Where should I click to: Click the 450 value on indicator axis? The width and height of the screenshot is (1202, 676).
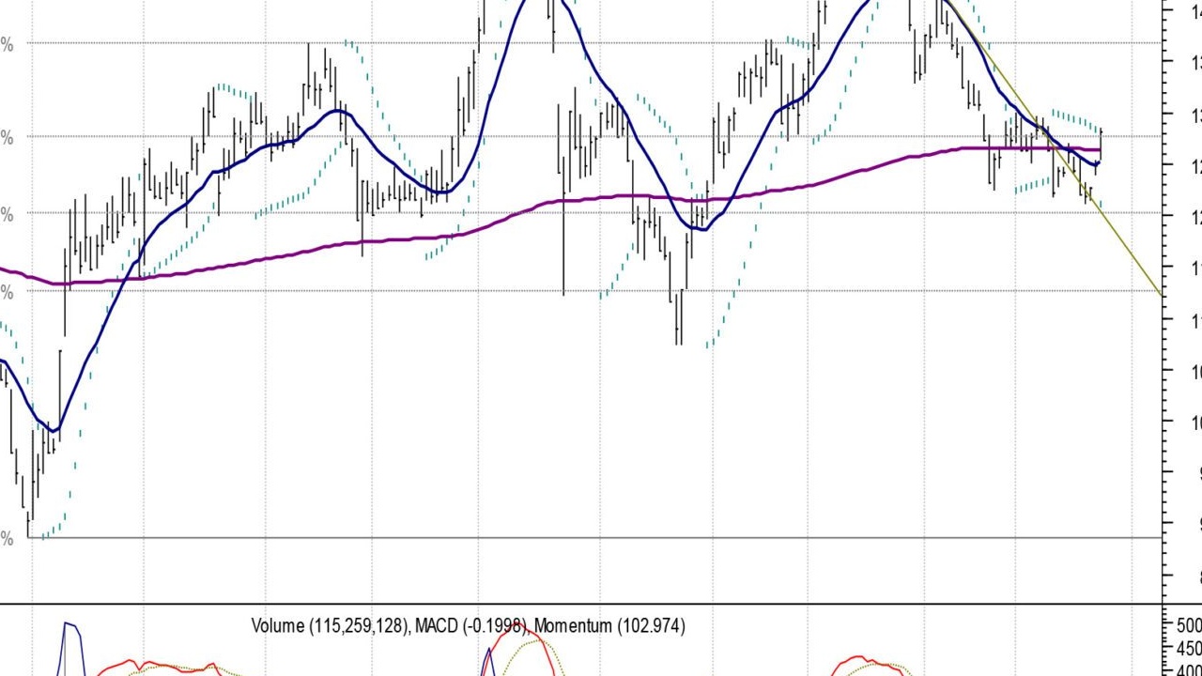[x=1188, y=648]
